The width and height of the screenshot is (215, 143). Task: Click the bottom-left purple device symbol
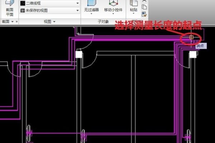tap(29, 132)
